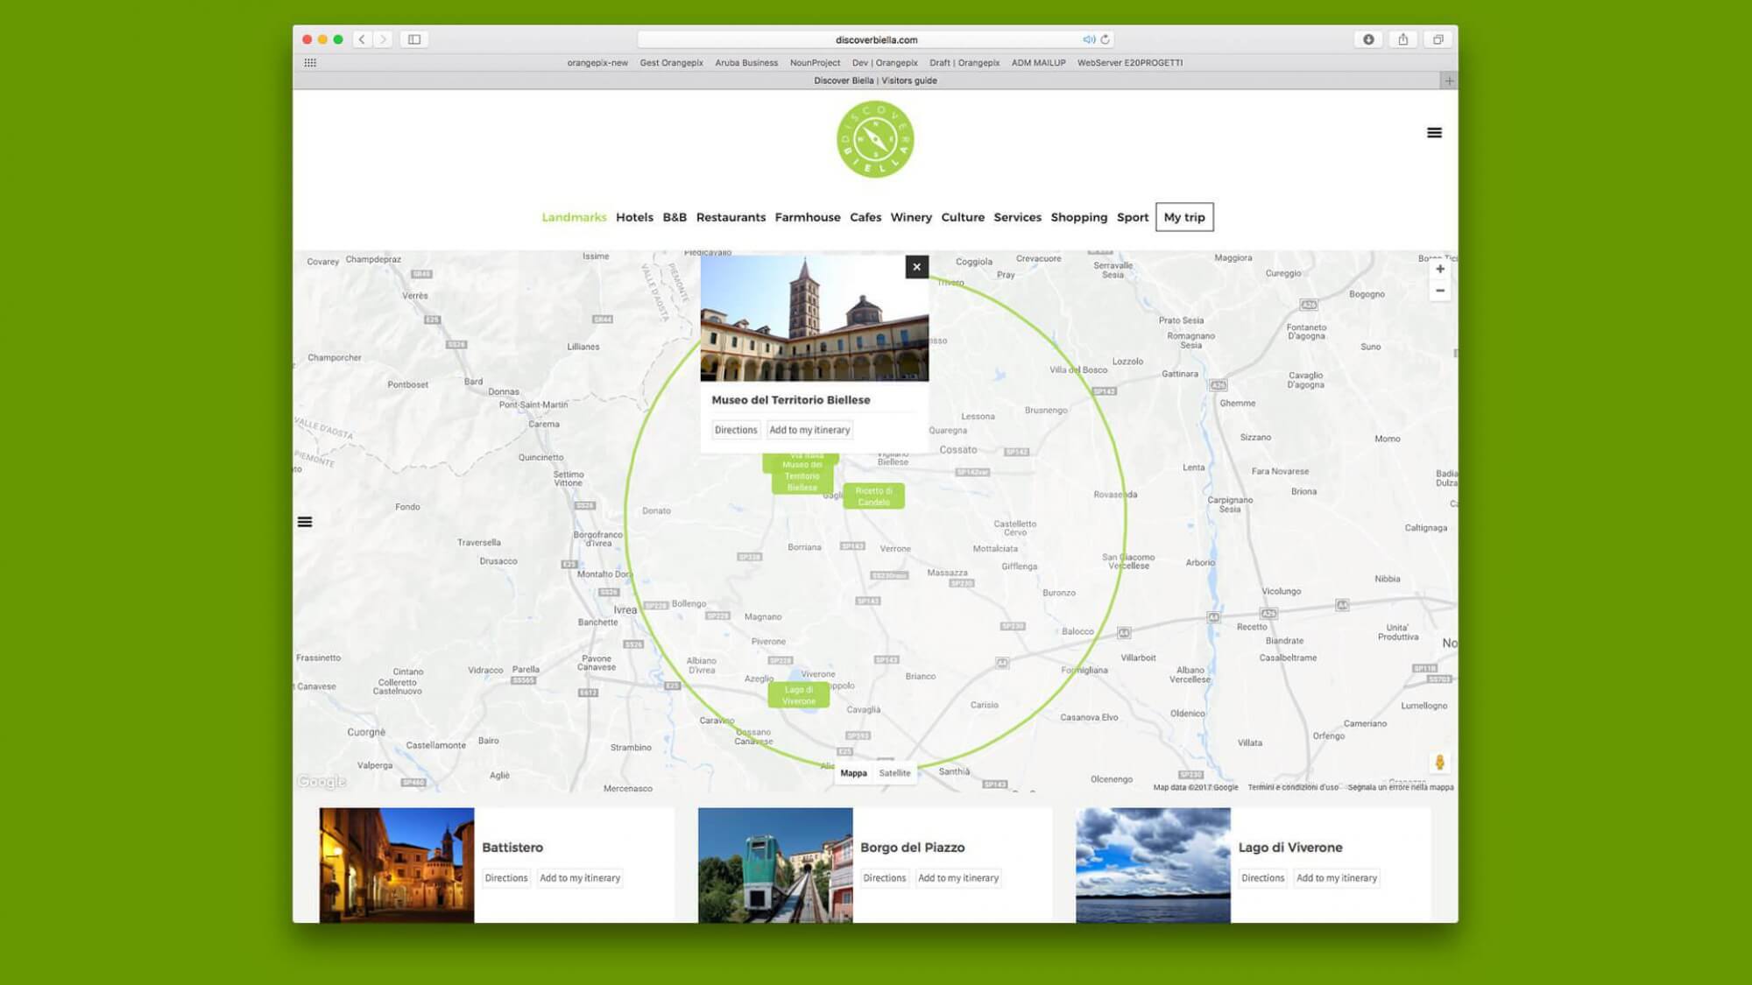Open a new tab with plus button
Image resolution: width=1752 pixels, height=985 pixels.
coord(1449,81)
